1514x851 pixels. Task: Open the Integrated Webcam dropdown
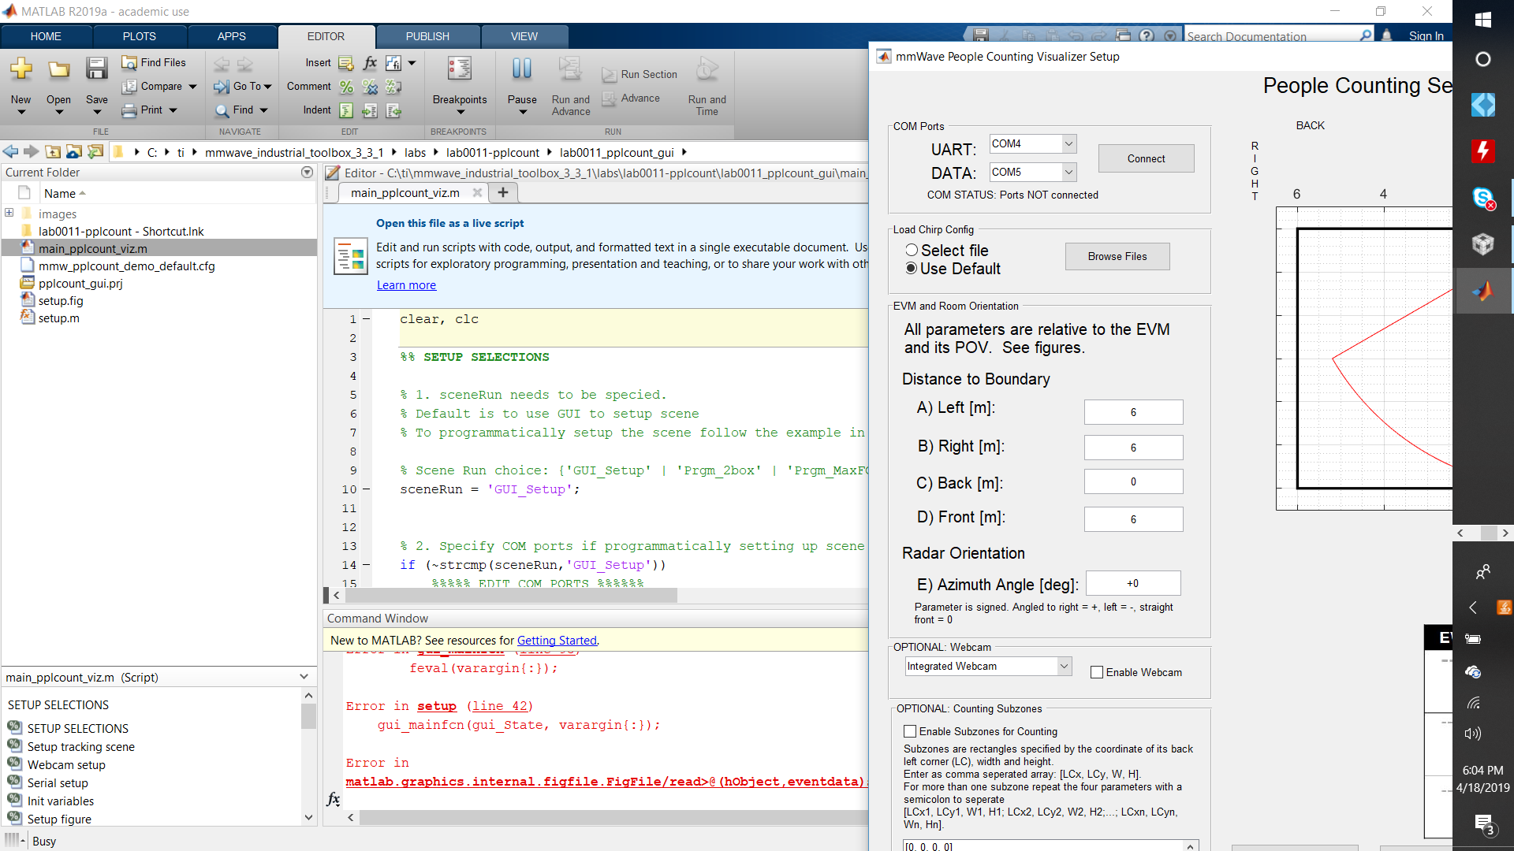(x=1064, y=667)
